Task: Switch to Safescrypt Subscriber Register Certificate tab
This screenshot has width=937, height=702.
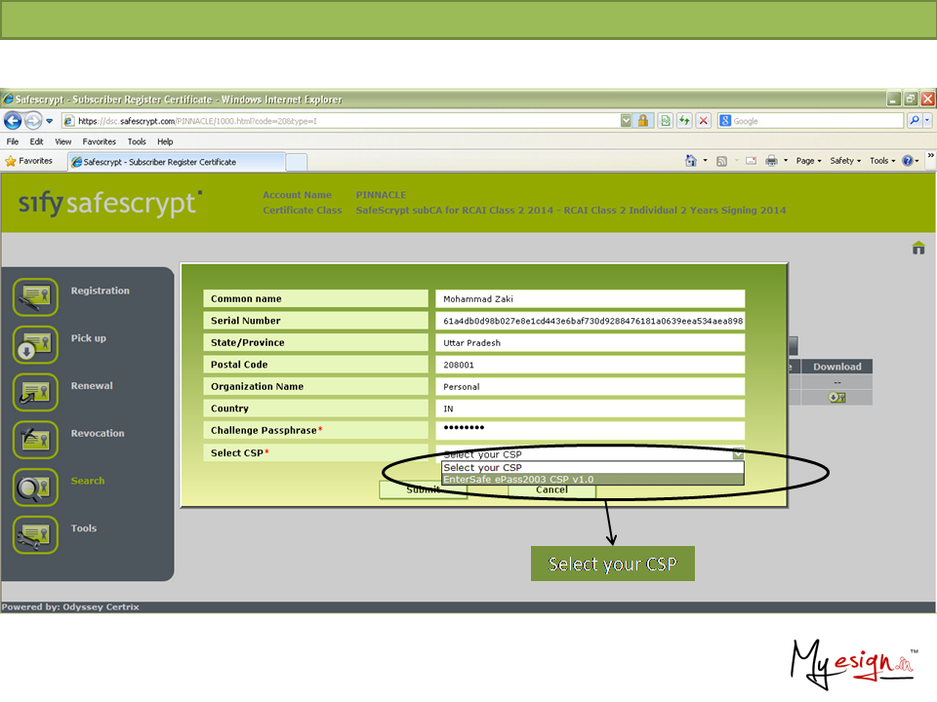Action: pyautogui.click(x=160, y=162)
